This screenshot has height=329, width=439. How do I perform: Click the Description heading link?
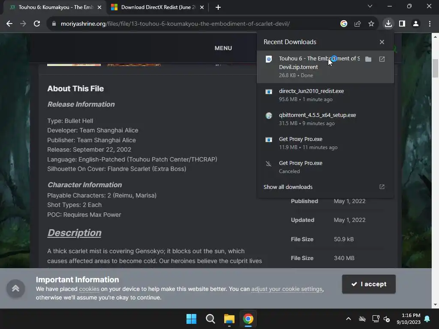tap(75, 233)
